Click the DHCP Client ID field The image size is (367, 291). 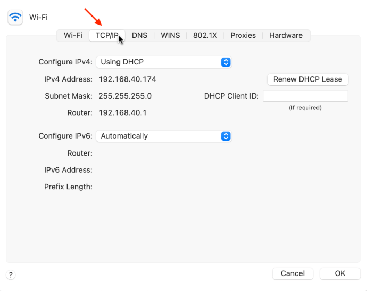point(305,96)
